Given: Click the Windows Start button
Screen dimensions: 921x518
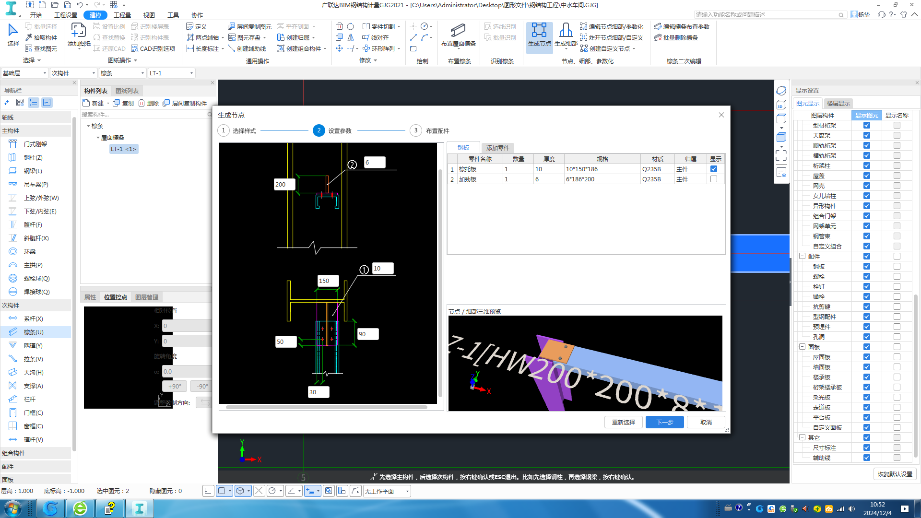Looking at the screenshot, I should point(13,508).
